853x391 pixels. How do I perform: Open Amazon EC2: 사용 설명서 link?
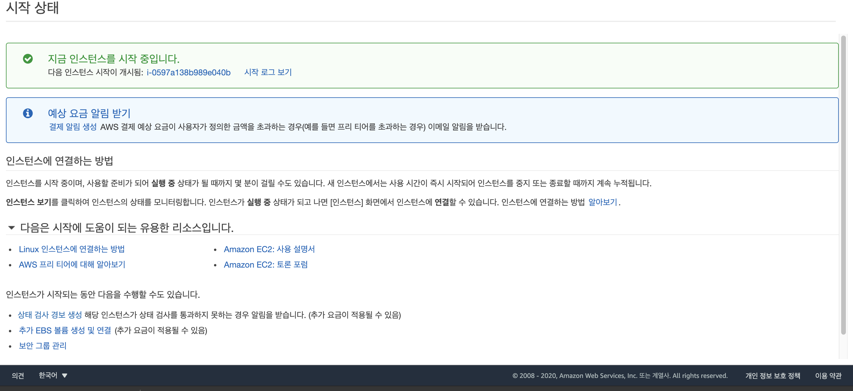(x=269, y=249)
